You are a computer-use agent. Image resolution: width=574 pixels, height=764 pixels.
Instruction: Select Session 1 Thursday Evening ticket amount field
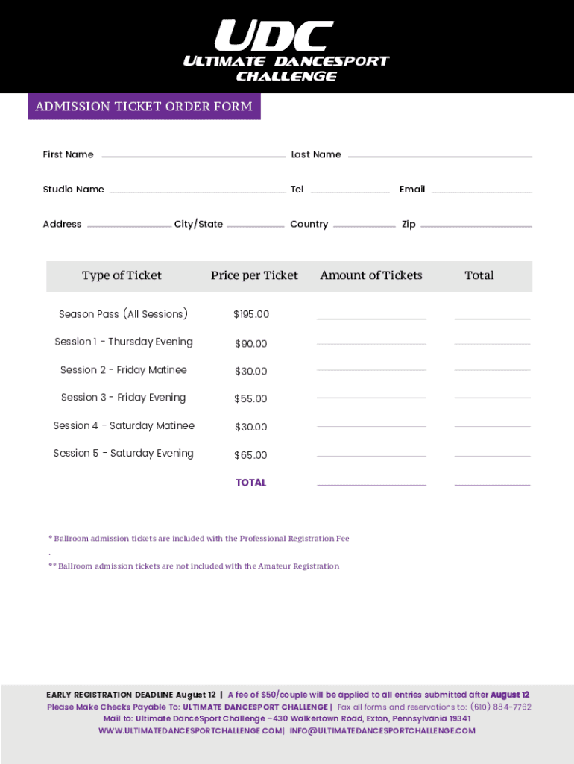[371, 340]
